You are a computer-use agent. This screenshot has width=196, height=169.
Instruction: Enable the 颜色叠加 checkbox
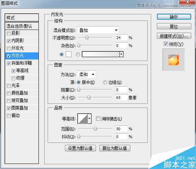[9, 93]
